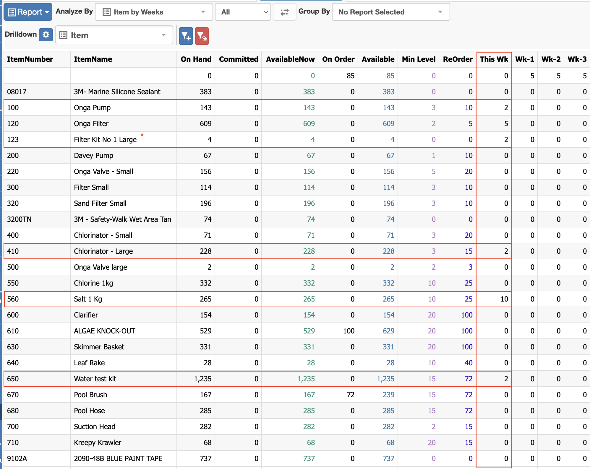590x469 pixels.
Task: Click On Hand value 1,235
Action: pos(203,379)
